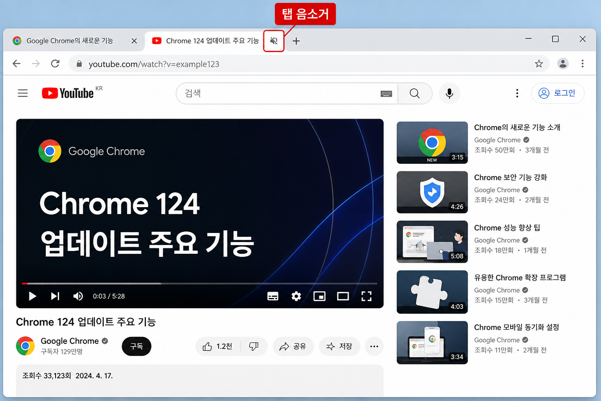This screenshot has height=401, width=601.
Task: Click the magnifier search button
Action: (415, 93)
